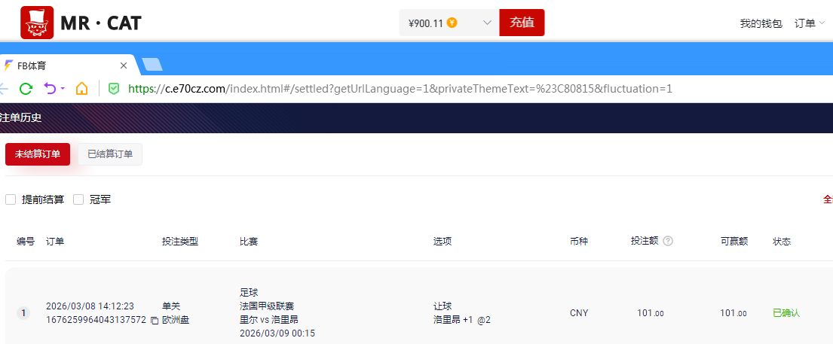Viewport: 833px width, 344px height.
Task: Expand the undo history dropdown arrow
Action: point(63,89)
